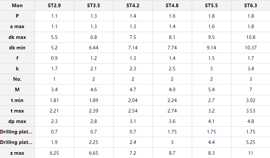The width and height of the screenshot is (270, 158).
Task: Select the 8.7 cell in z max row
Action: 172,153
